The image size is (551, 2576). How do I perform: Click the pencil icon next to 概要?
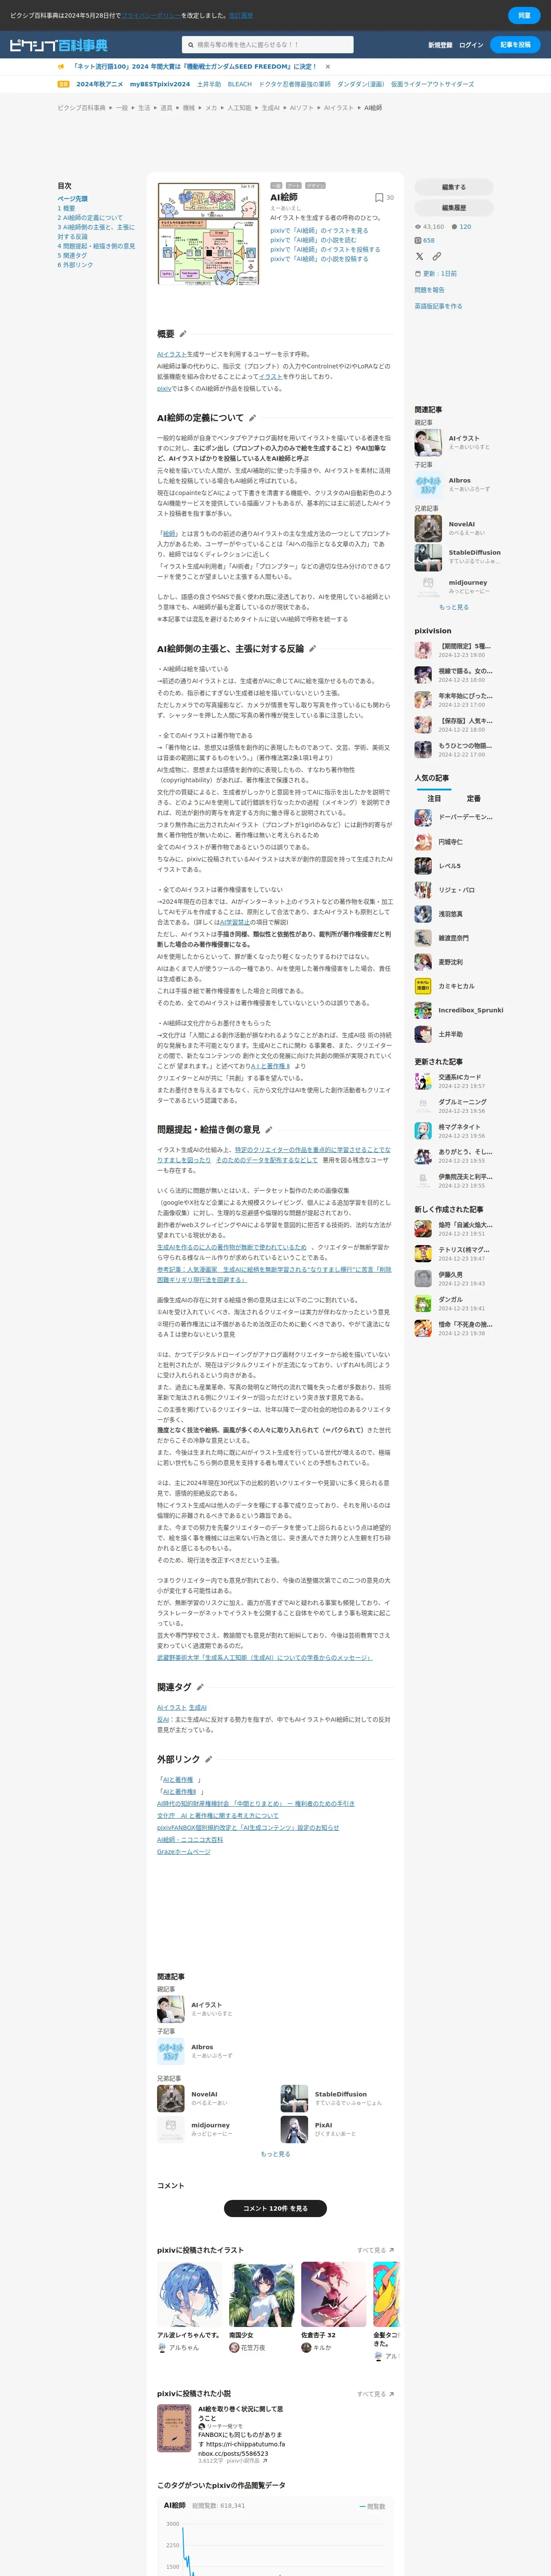point(183,334)
